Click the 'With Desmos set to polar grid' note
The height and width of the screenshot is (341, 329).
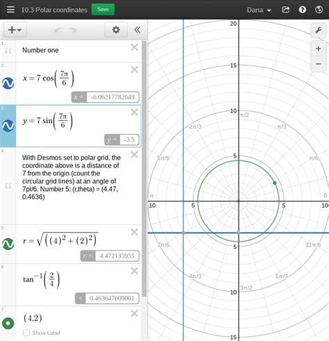pos(71,177)
